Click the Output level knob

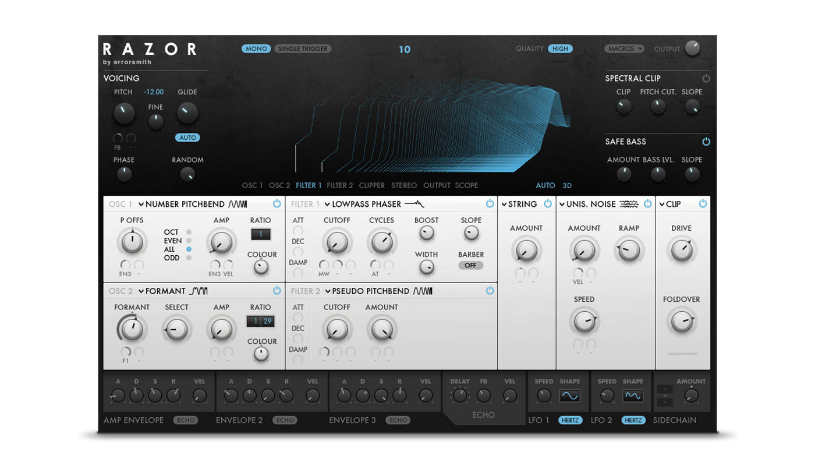692,48
